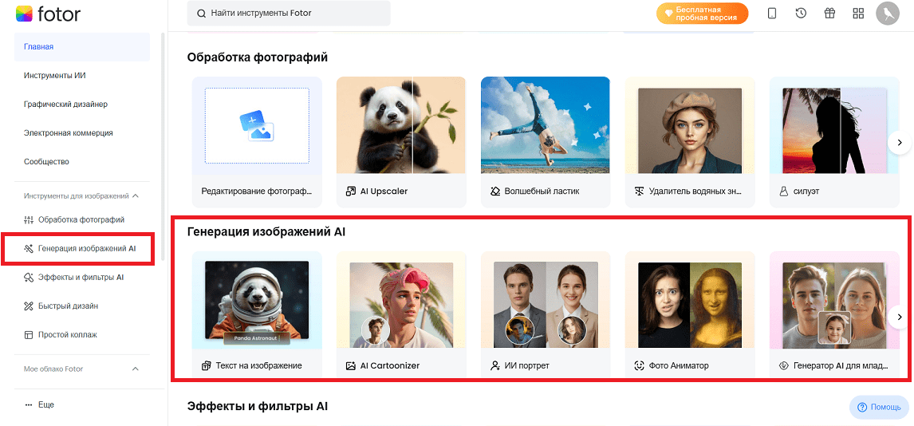Click the watermark remover icon
Viewport: 914px width, 426px height.
640,191
